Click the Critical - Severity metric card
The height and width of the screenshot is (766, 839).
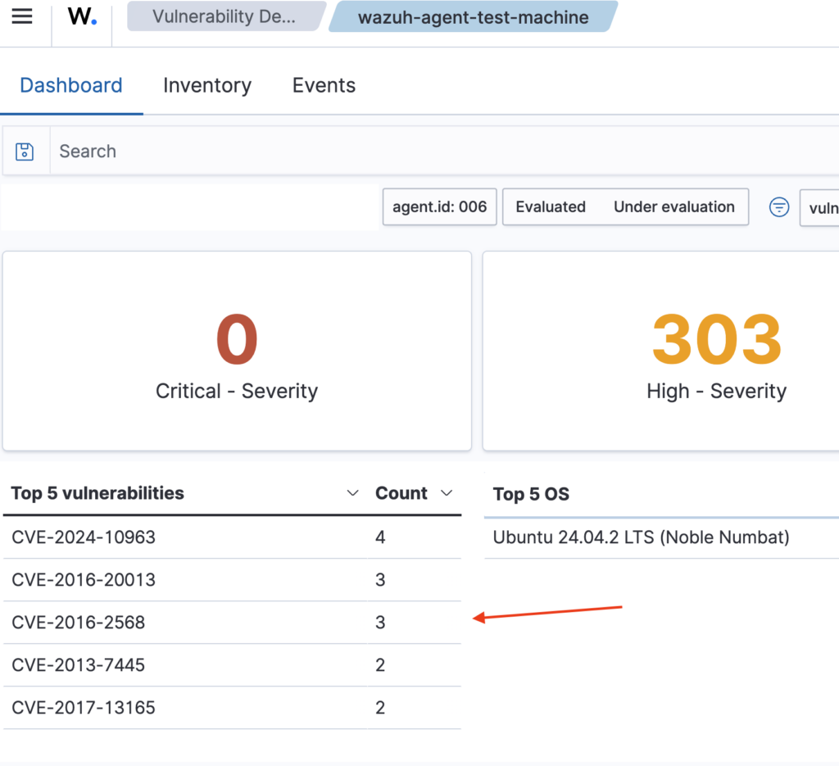237,351
